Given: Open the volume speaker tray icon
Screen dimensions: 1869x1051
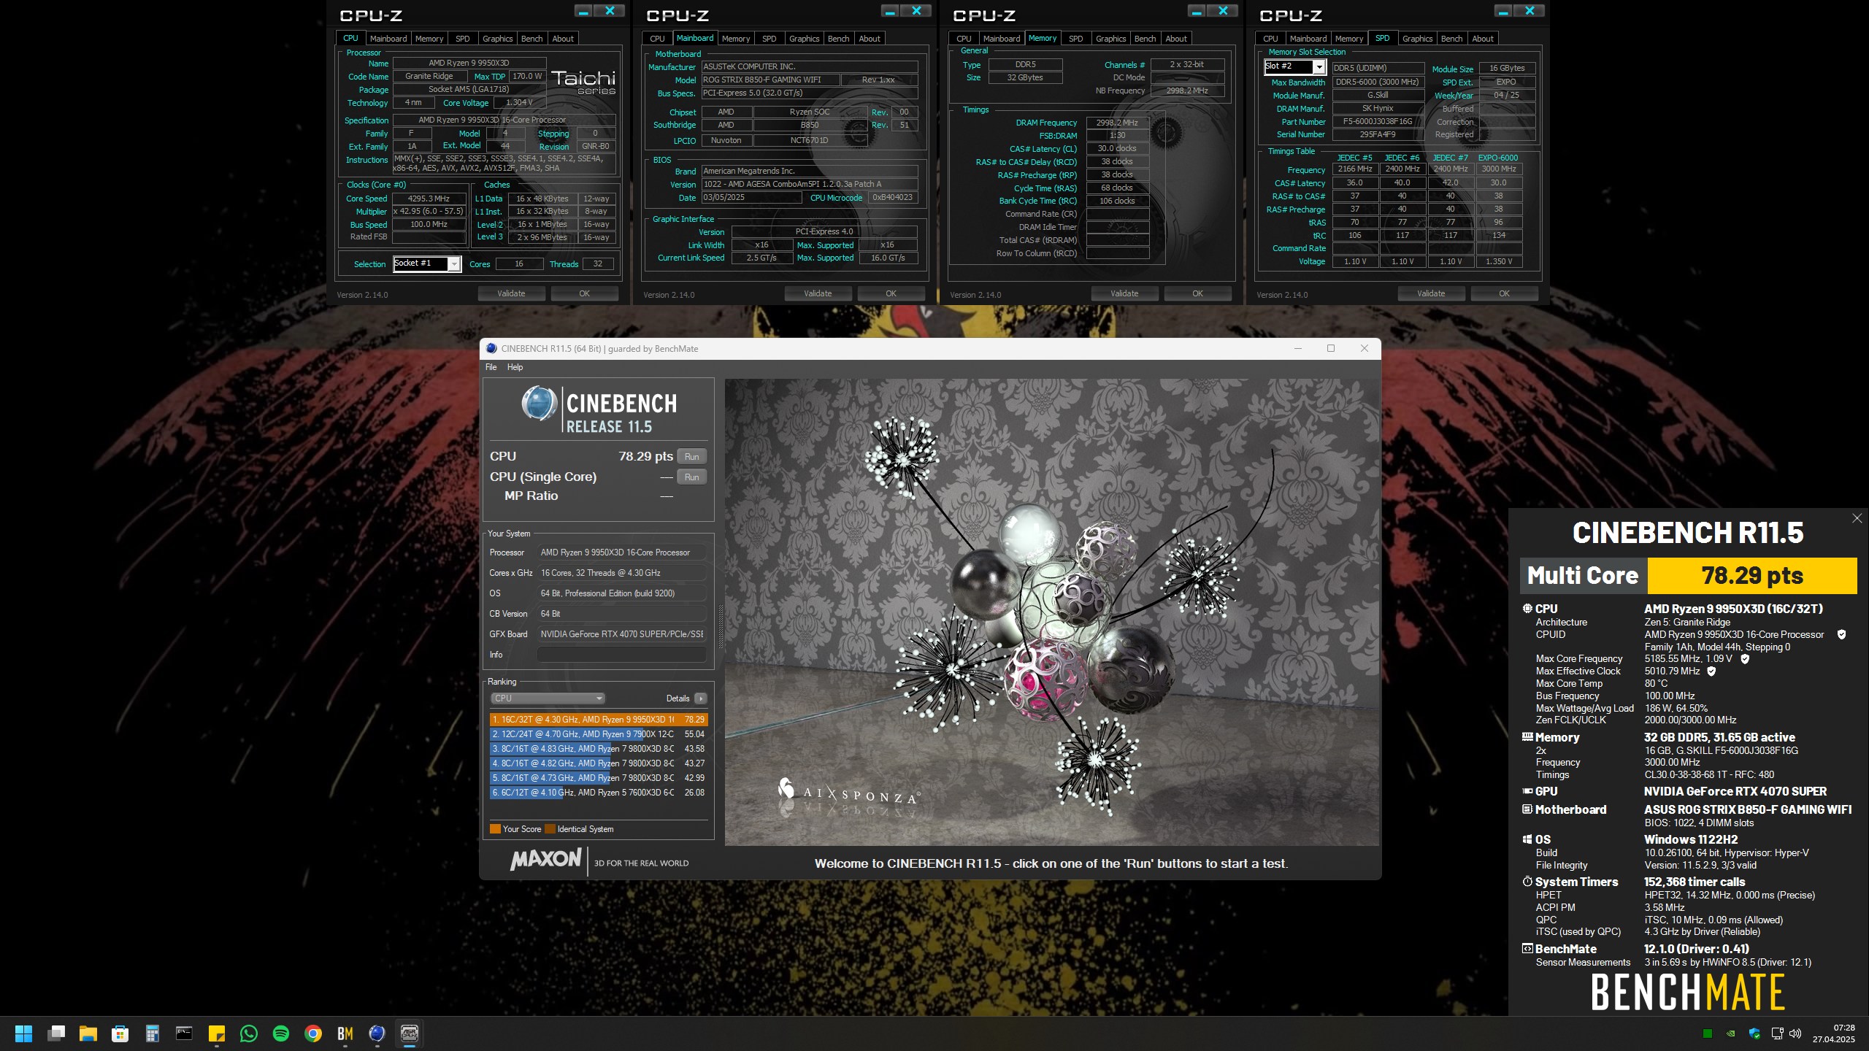Looking at the screenshot, I should [x=1796, y=1033].
